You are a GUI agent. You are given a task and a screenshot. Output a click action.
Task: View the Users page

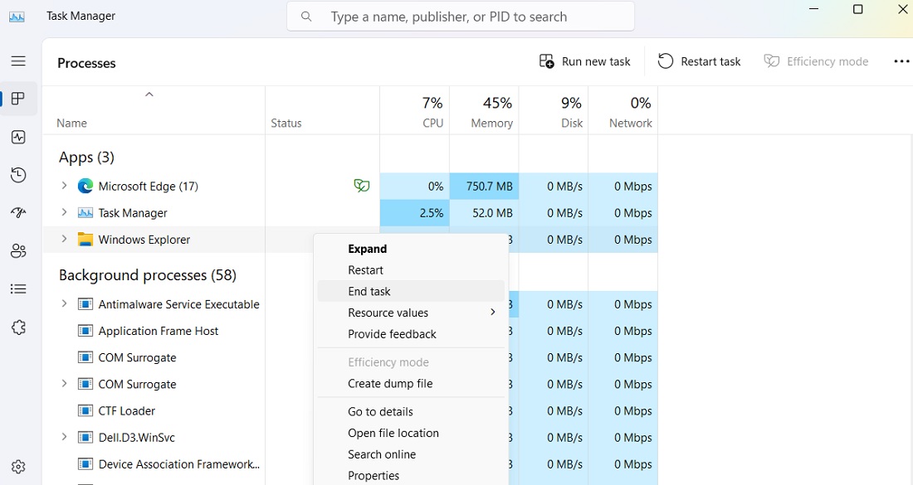click(x=18, y=250)
